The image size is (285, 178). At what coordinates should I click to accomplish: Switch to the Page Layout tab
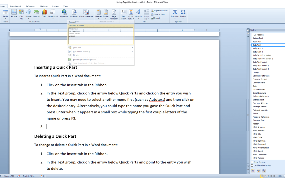[16, 6]
